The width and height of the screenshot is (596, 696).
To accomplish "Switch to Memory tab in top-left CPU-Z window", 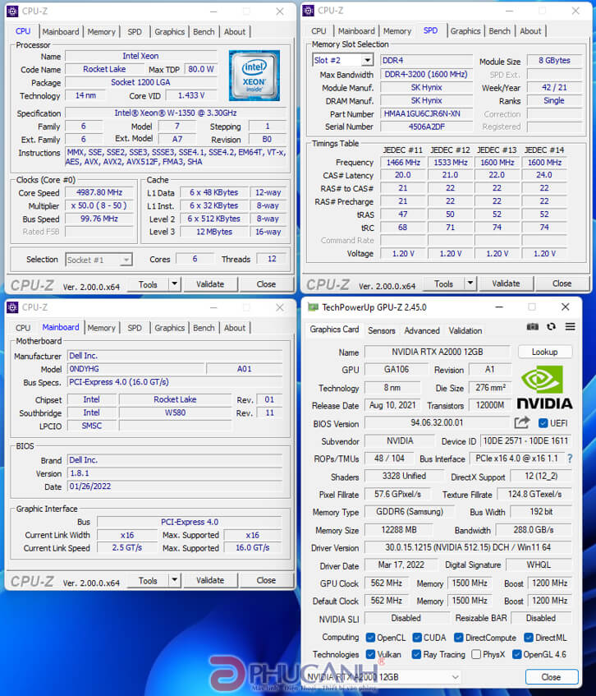I will [x=101, y=32].
